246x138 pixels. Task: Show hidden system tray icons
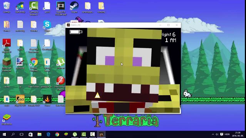[x=213, y=135]
